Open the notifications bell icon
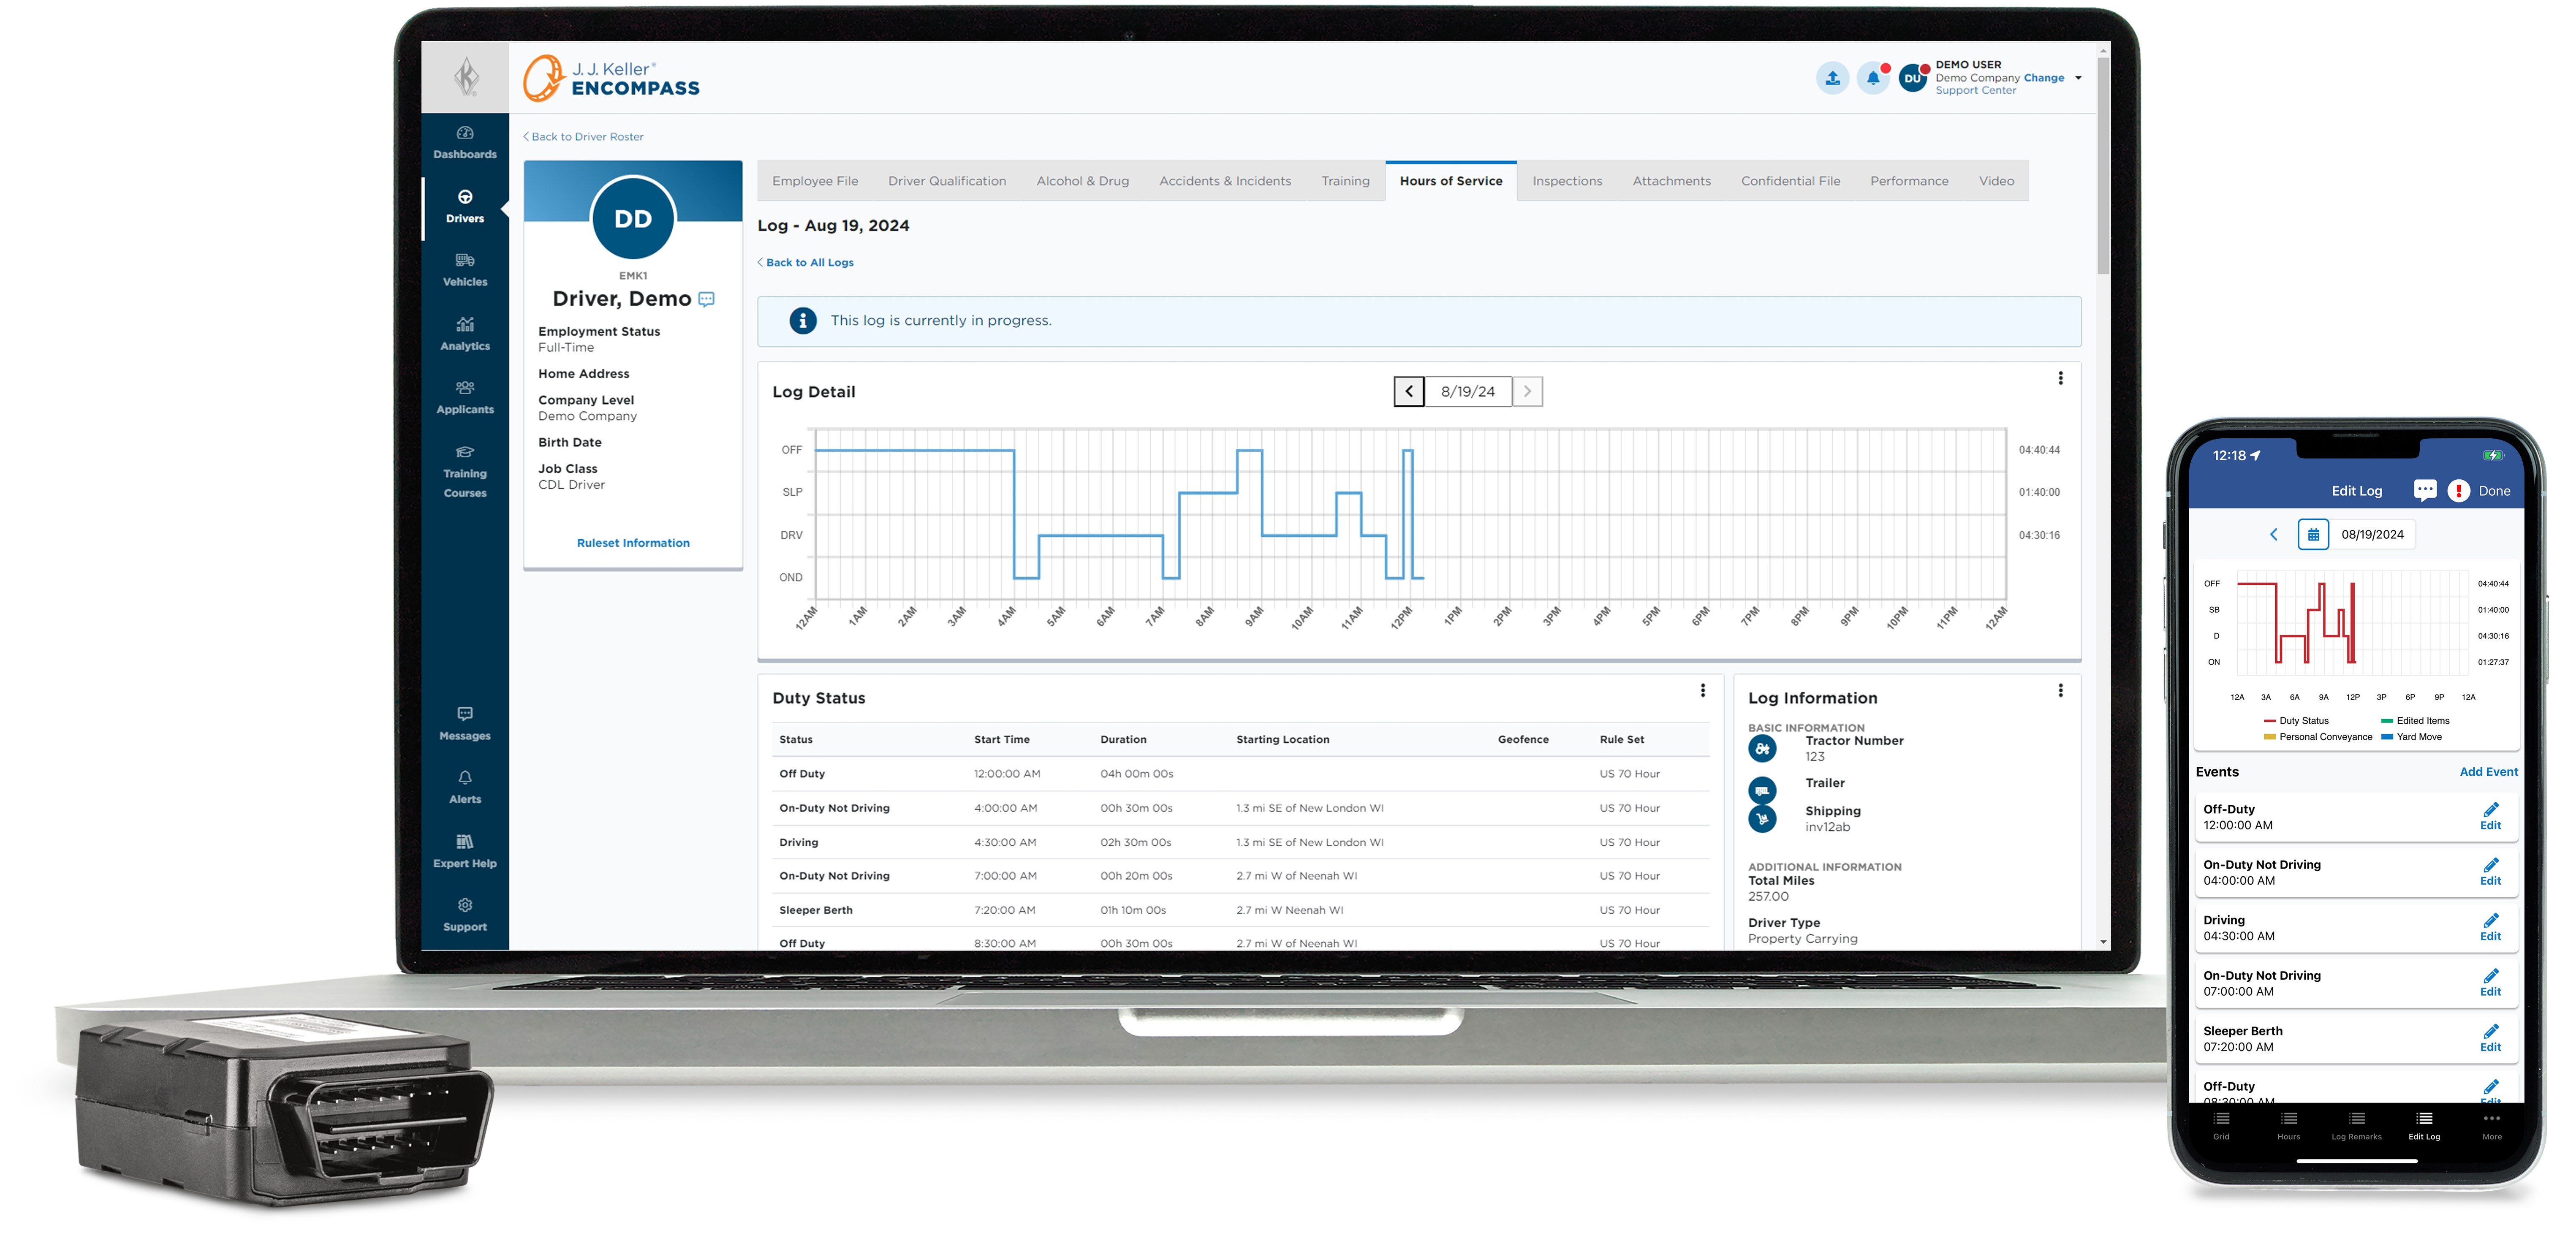The height and width of the screenshot is (1233, 2576). coord(1872,78)
